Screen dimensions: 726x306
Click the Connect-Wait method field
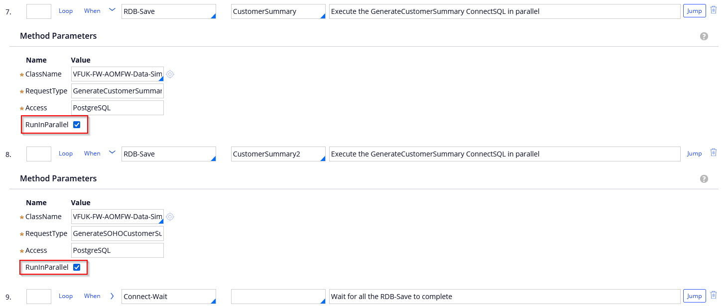(x=168, y=297)
